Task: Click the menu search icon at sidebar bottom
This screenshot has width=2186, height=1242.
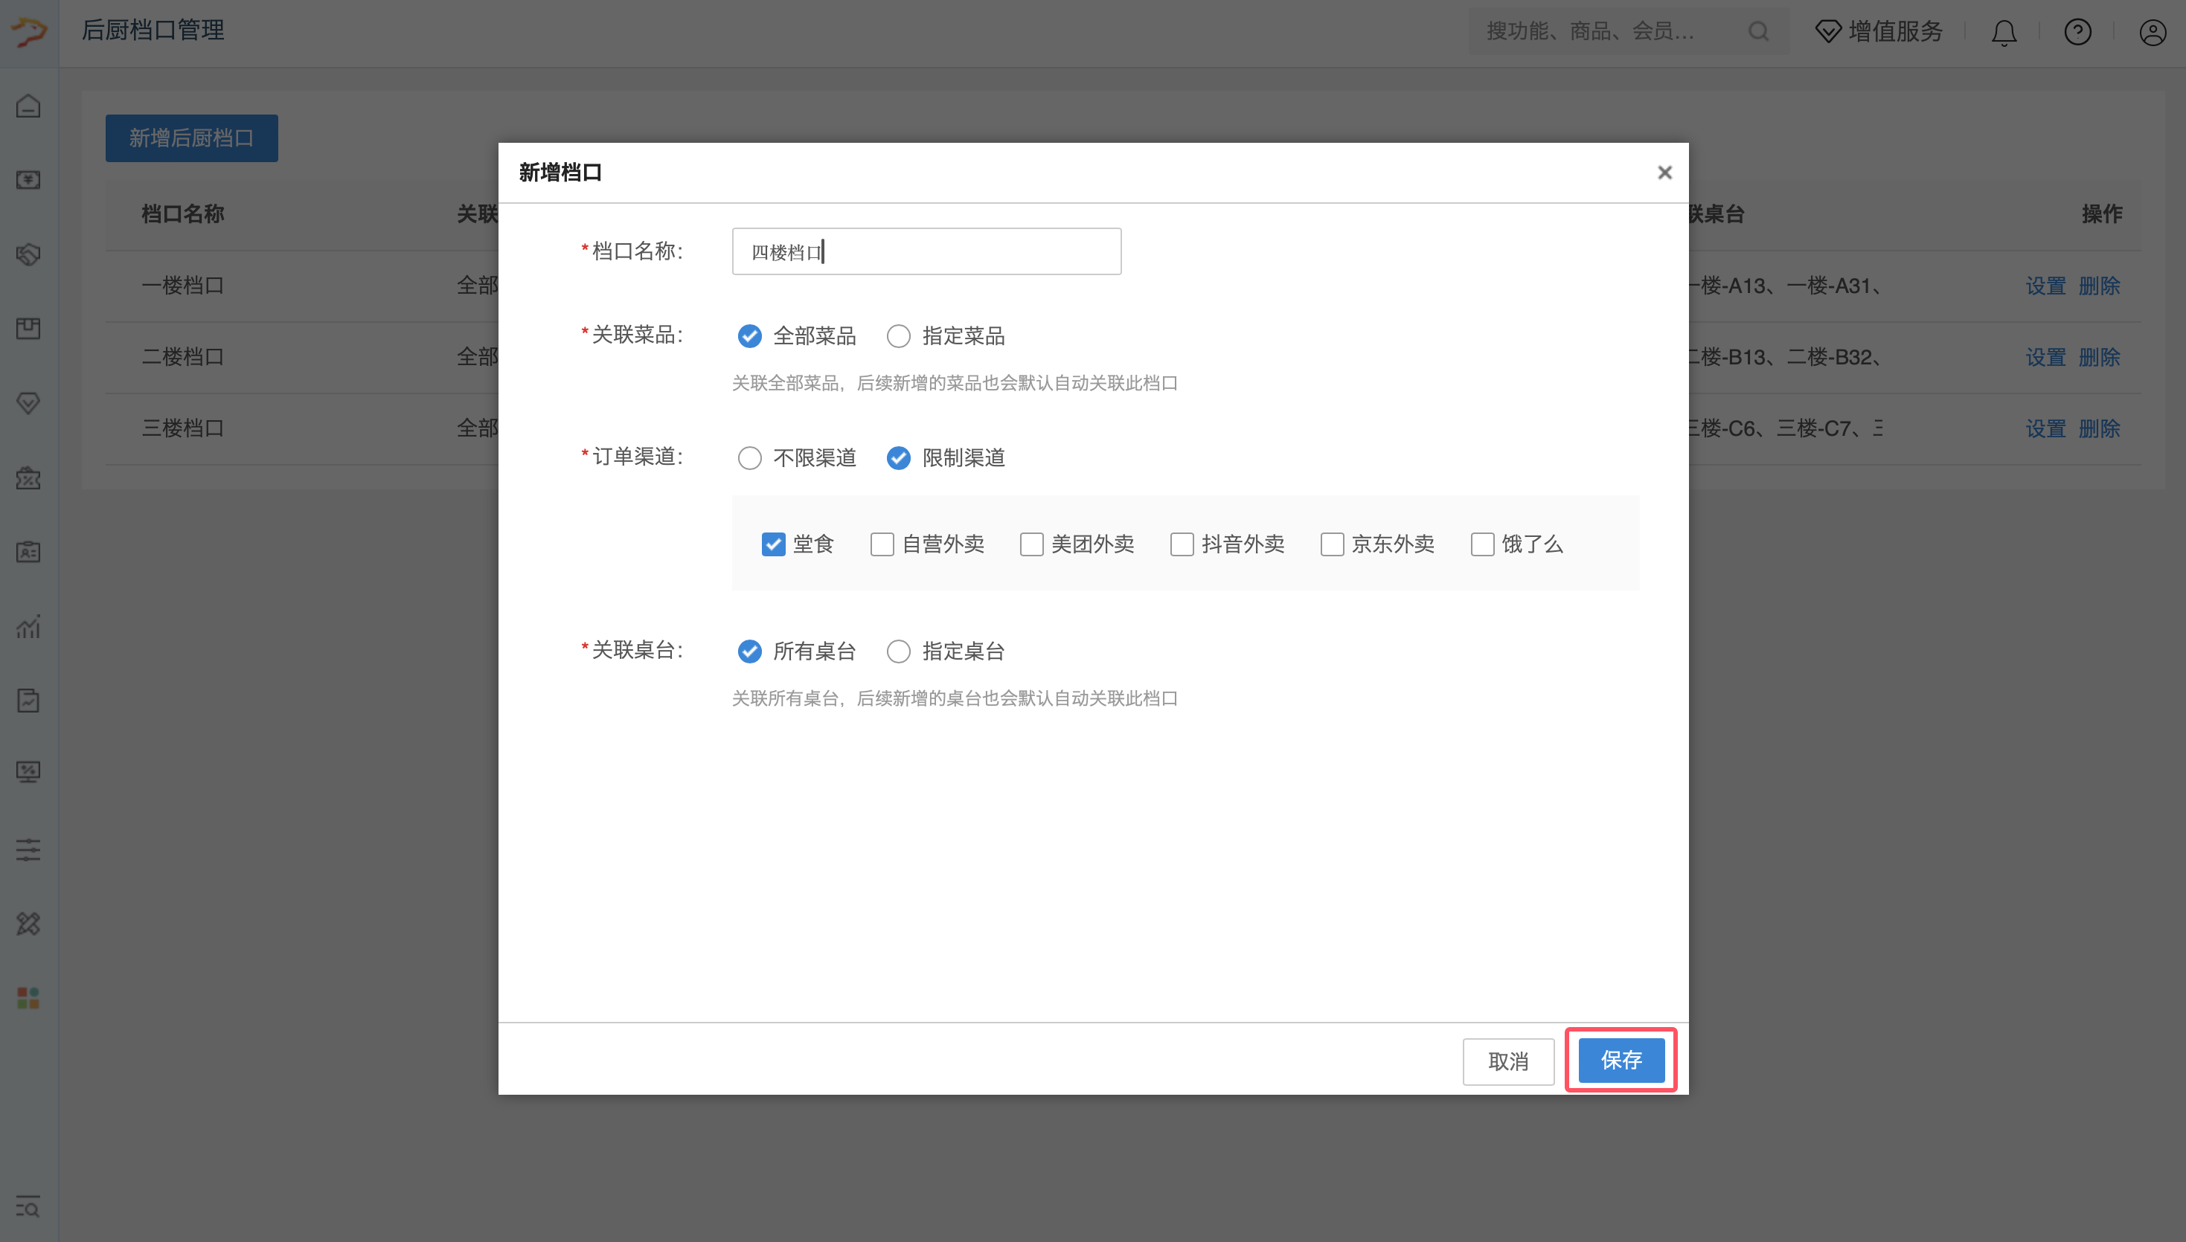Action: tap(28, 1206)
